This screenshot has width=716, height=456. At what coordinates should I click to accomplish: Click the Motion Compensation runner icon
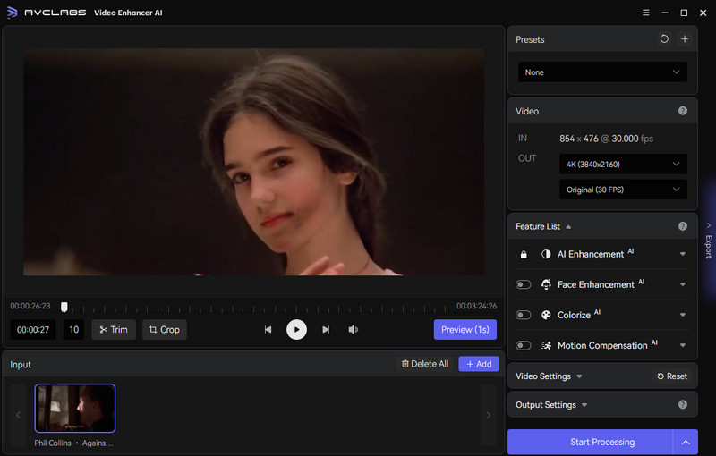546,346
